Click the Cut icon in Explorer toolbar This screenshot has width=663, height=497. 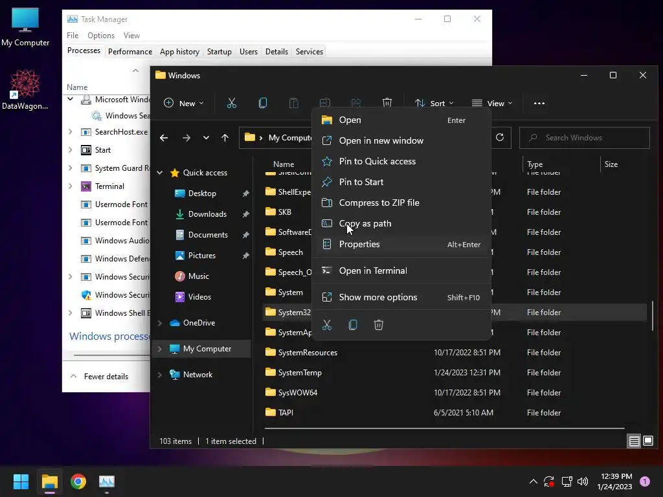[x=232, y=103]
